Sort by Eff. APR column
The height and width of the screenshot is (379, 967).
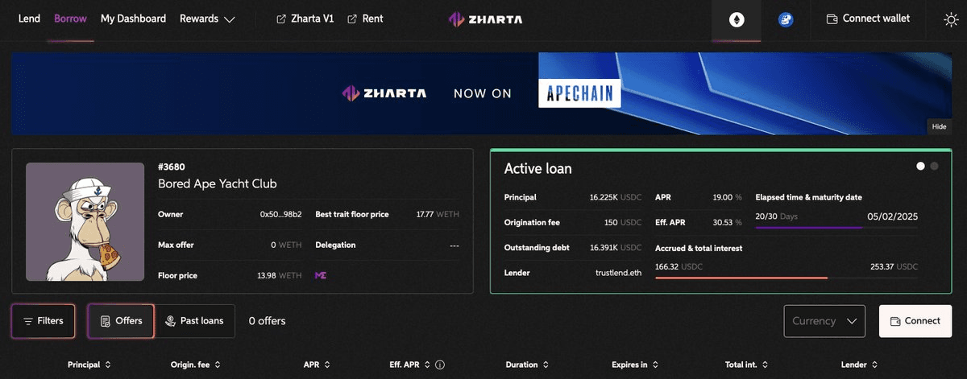[x=410, y=365]
